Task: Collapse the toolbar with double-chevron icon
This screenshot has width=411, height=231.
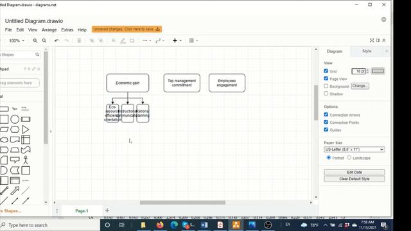Action: [x=384, y=40]
